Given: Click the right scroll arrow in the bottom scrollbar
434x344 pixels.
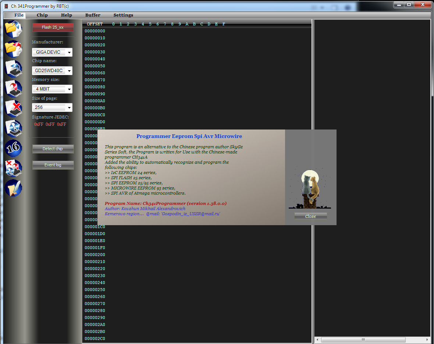Looking at the screenshot, I should 427,340.
